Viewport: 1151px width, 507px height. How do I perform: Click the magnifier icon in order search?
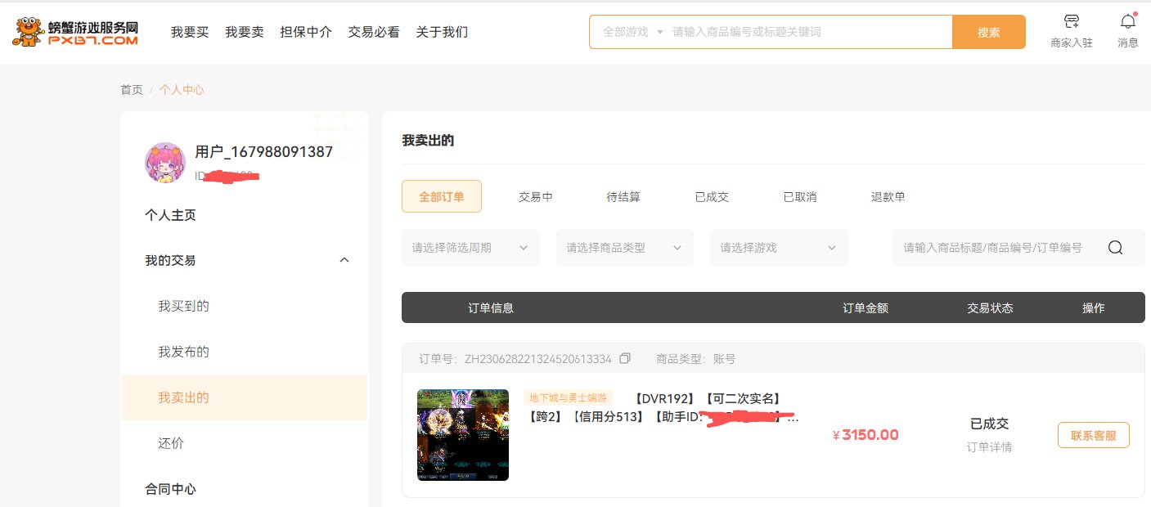1115,248
